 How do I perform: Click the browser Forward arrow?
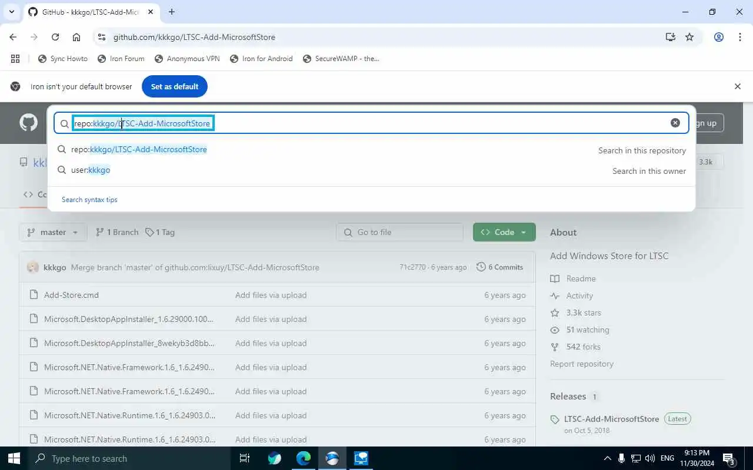(34, 37)
